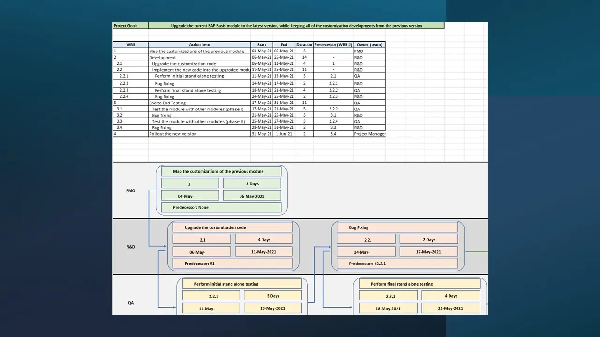Select the '3 Days' box in PMO lane

[x=252, y=183]
